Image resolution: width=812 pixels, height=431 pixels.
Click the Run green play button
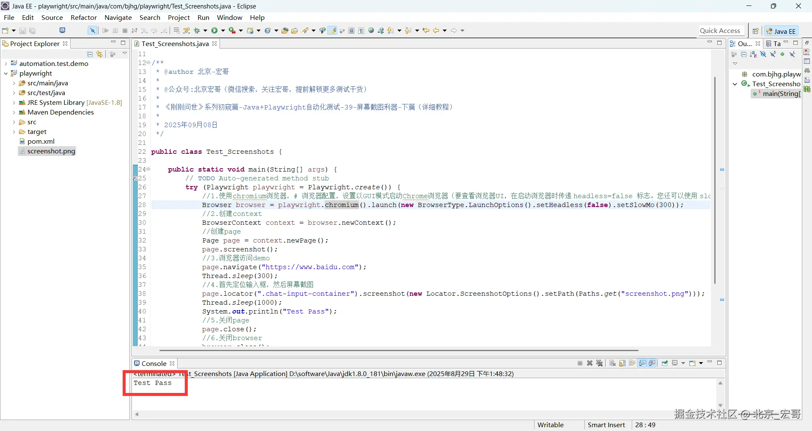(x=214, y=30)
